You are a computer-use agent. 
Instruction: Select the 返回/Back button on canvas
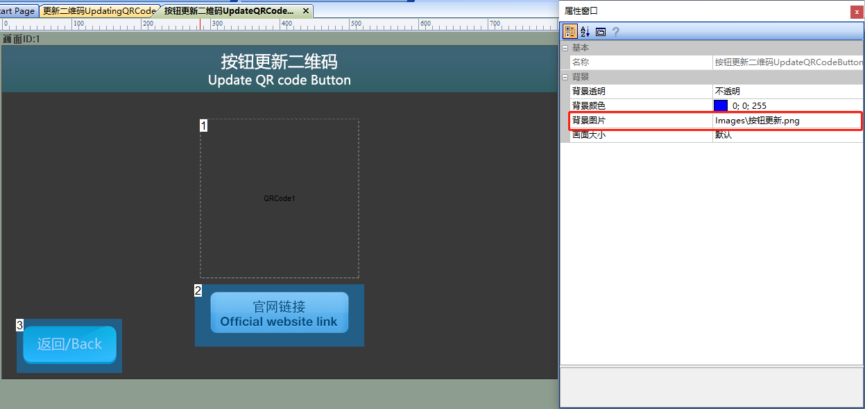[69, 345]
